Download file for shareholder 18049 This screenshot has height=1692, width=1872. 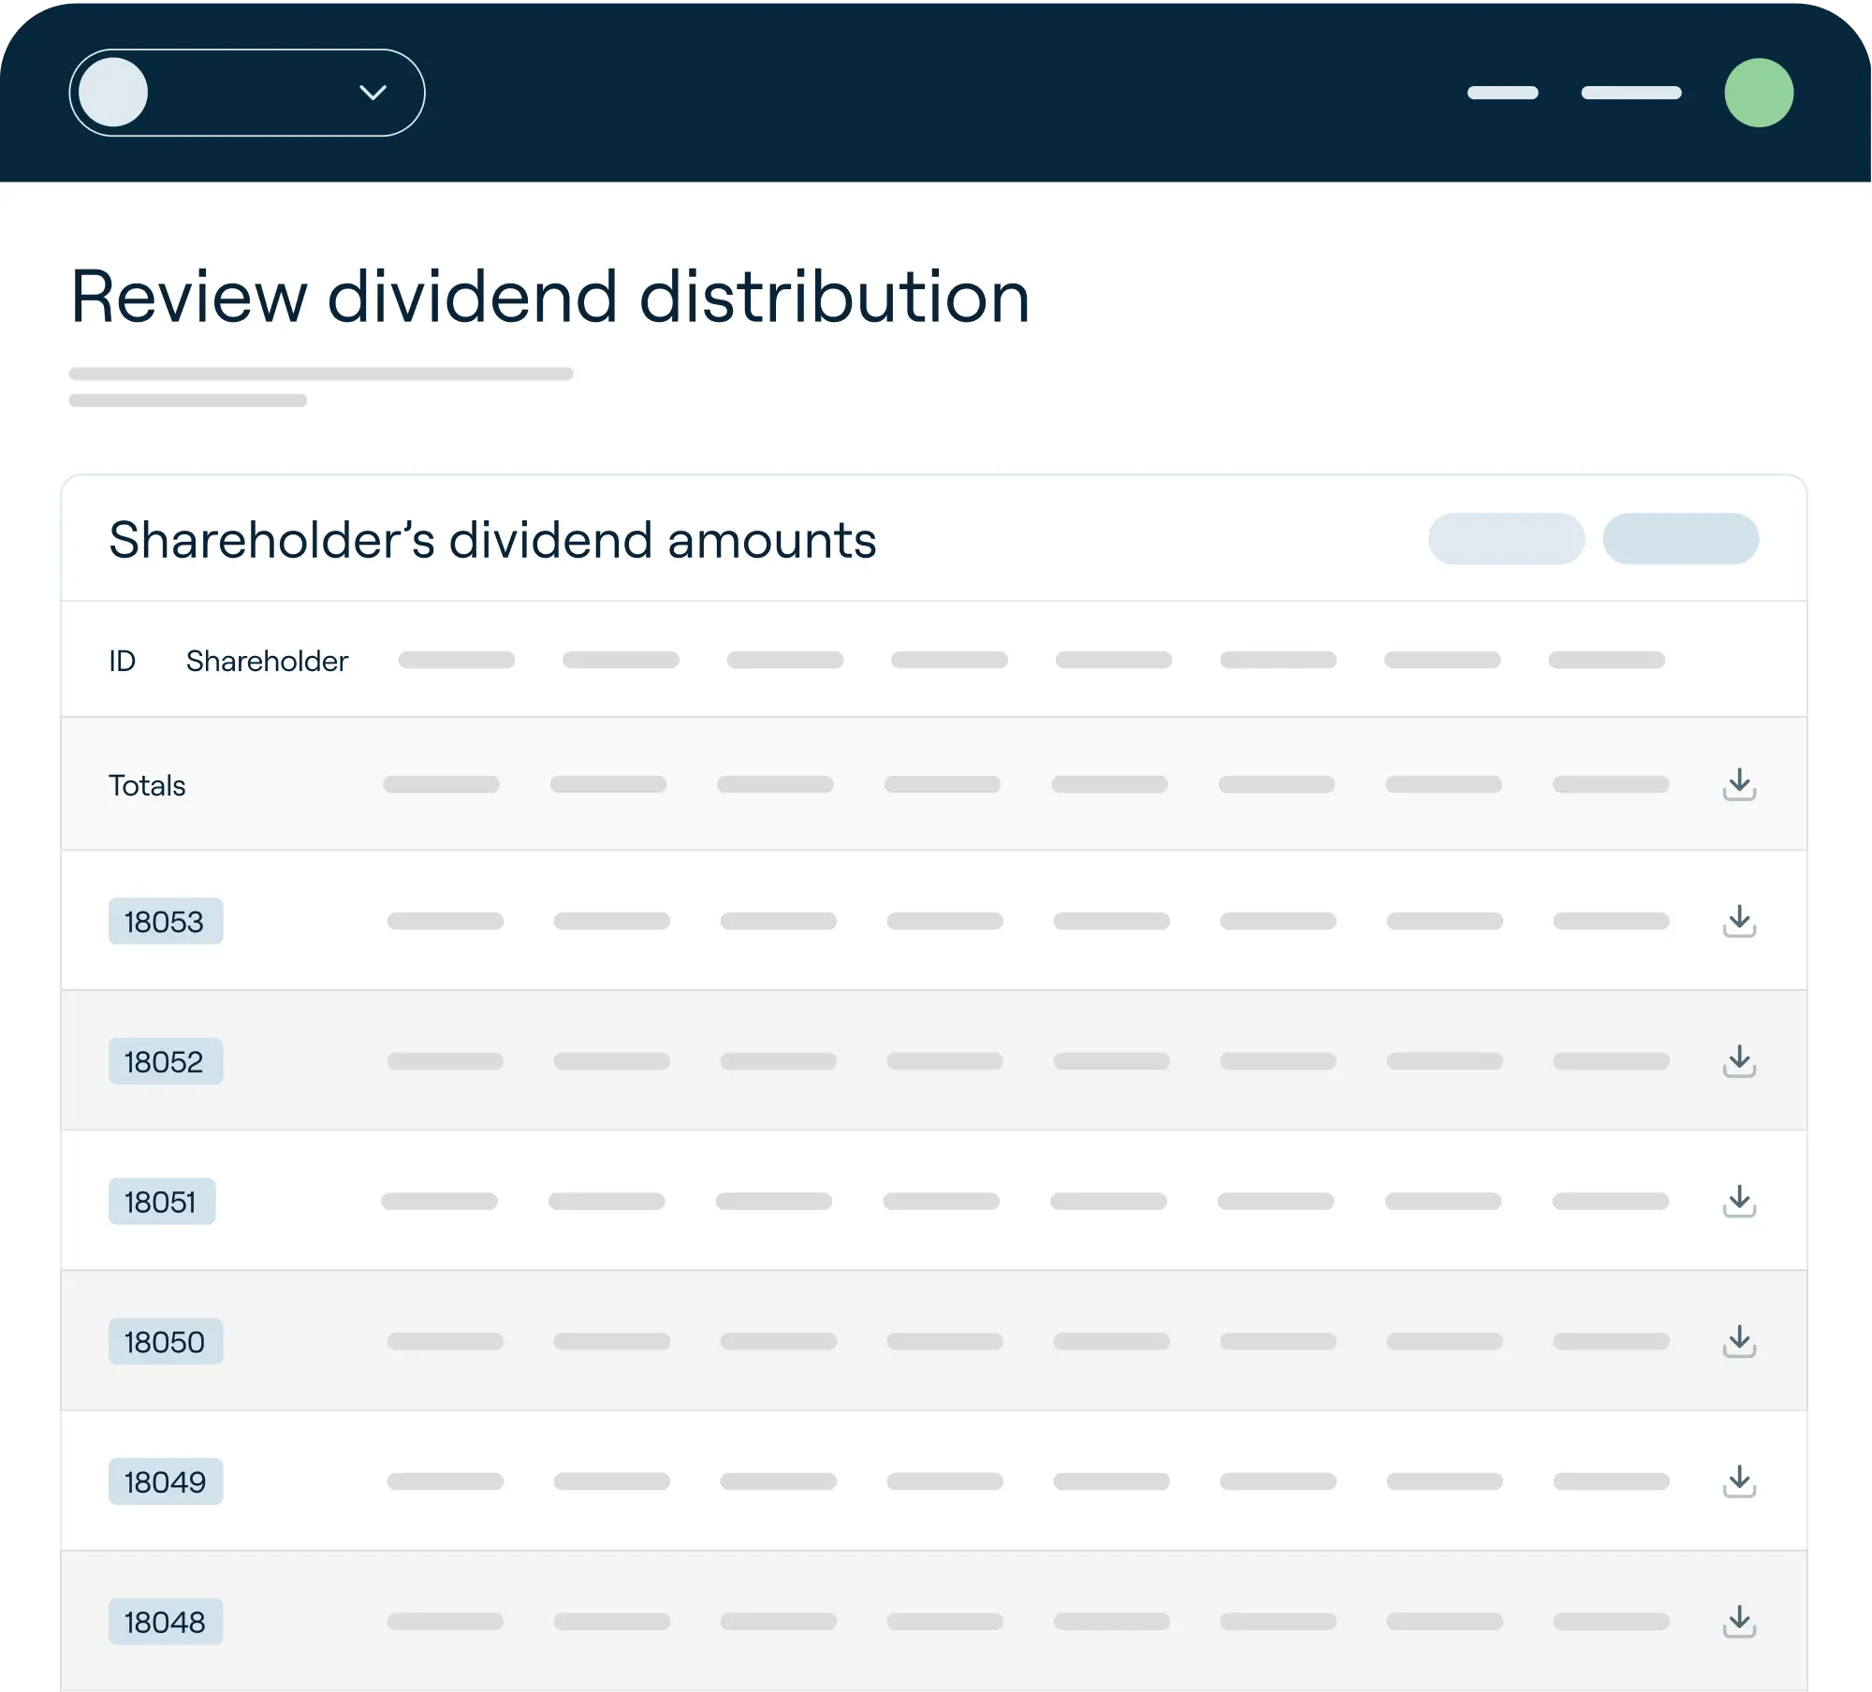coord(1740,1481)
